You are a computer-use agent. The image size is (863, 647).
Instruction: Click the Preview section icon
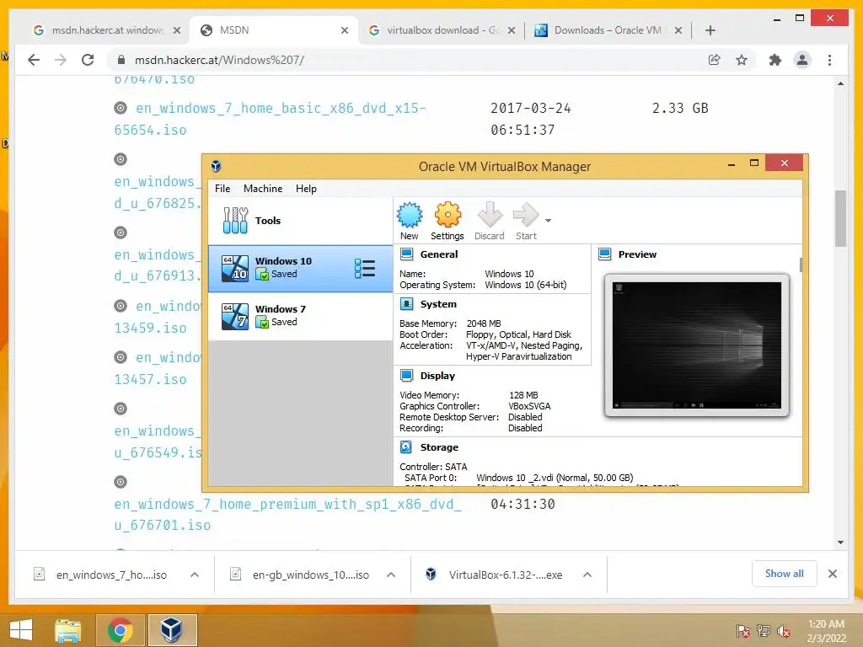[x=605, y=254]
